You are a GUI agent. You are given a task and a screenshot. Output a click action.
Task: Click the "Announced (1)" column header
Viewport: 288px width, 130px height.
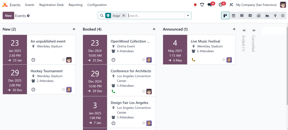click(x=175, y=29)
